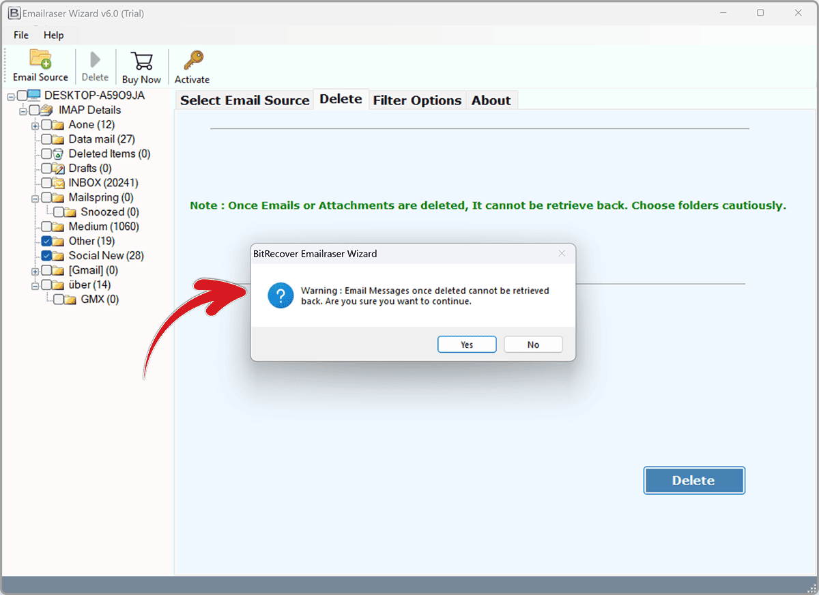Open the File menu

coord(21,35)
